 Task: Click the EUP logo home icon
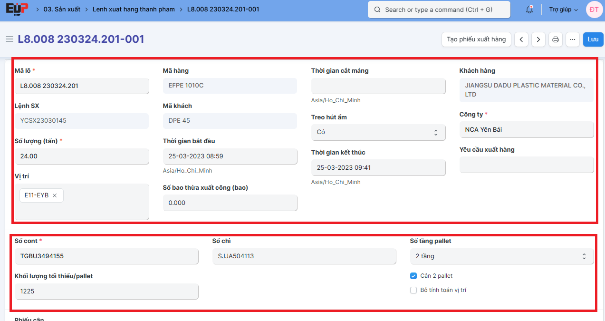pyautogui.click(x=17, y=10)
